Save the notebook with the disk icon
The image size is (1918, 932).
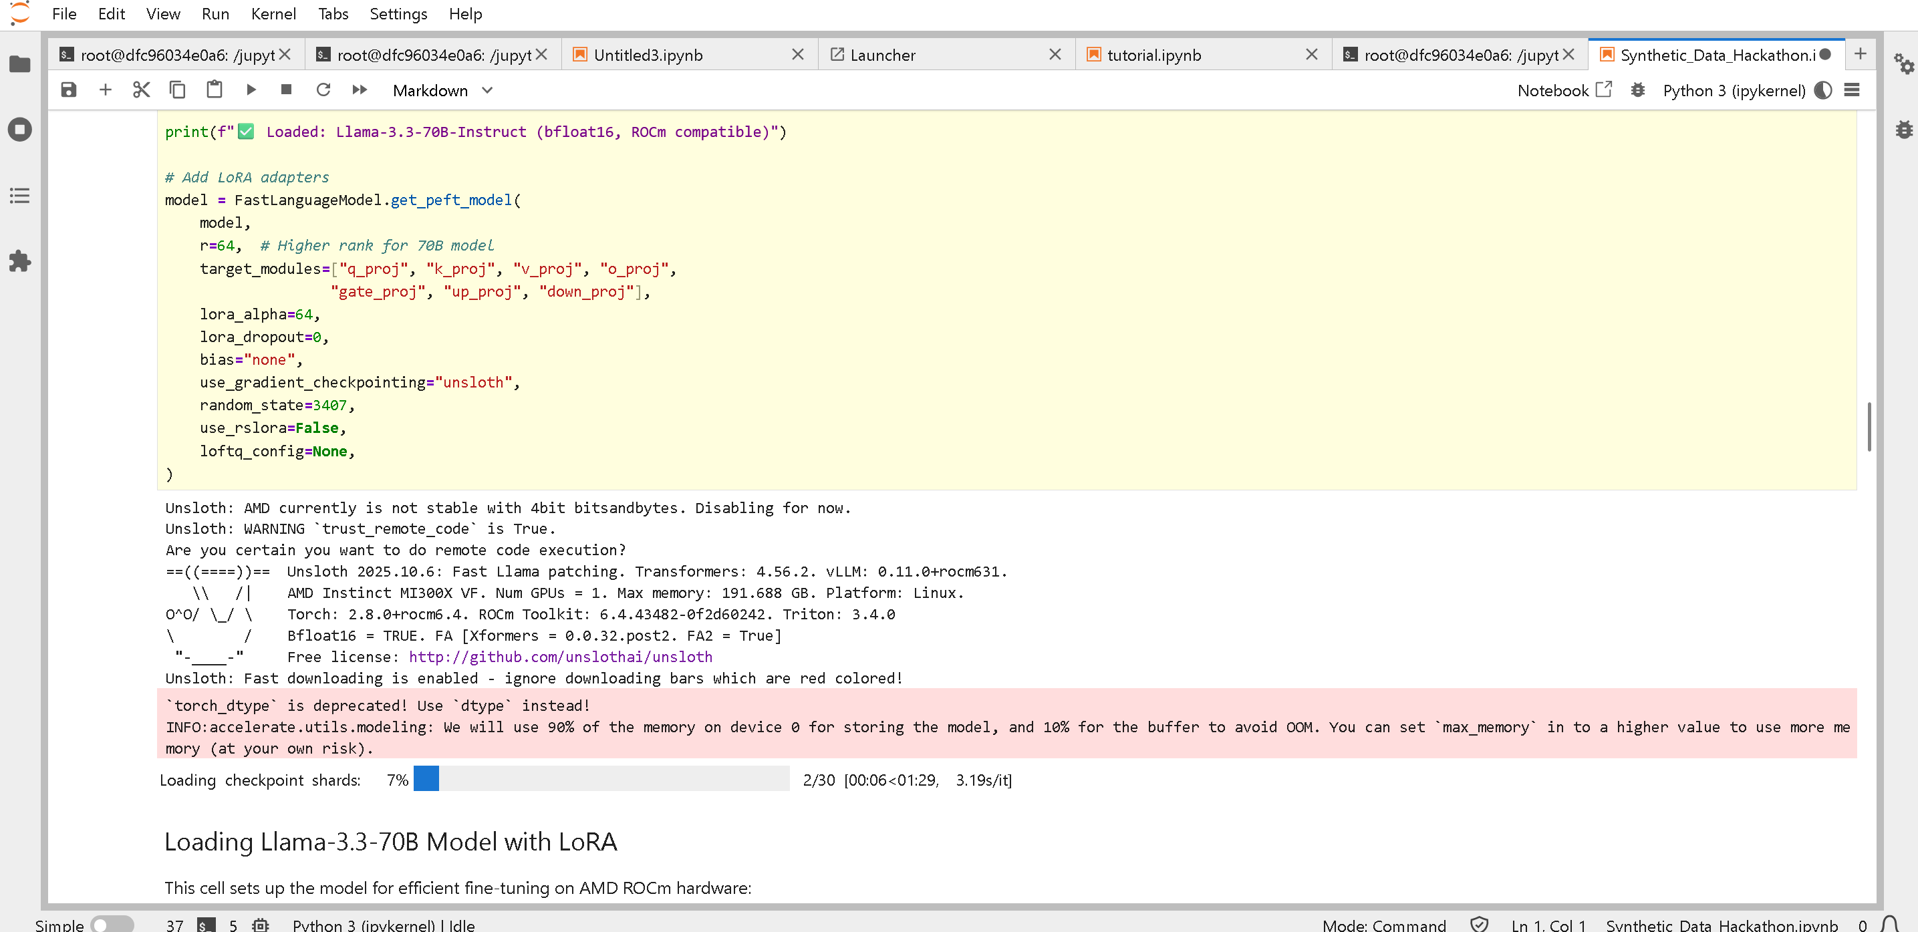(68, 90)
